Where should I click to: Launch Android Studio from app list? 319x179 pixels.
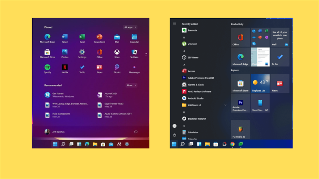193,98
